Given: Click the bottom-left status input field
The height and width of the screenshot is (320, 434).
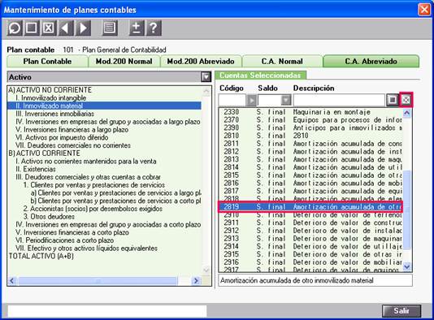Looking at the screenshot, I should (107, 311).
